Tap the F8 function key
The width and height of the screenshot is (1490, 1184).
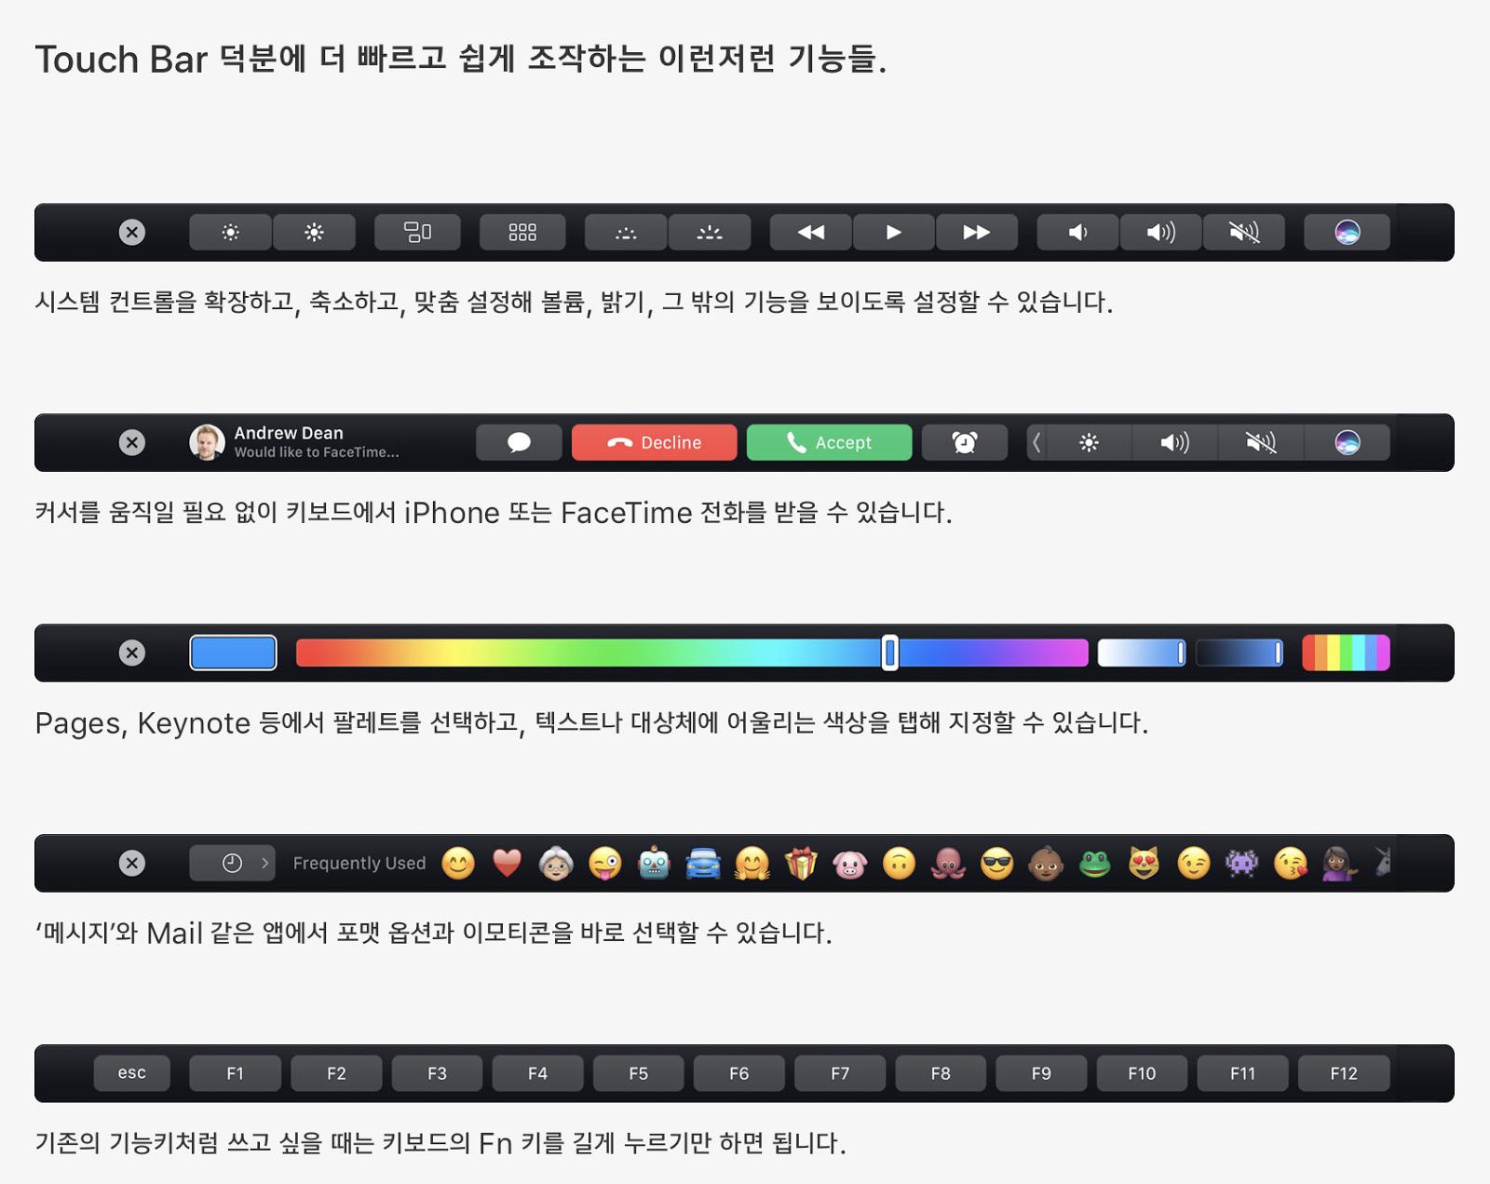click(x=941, y=1074)
